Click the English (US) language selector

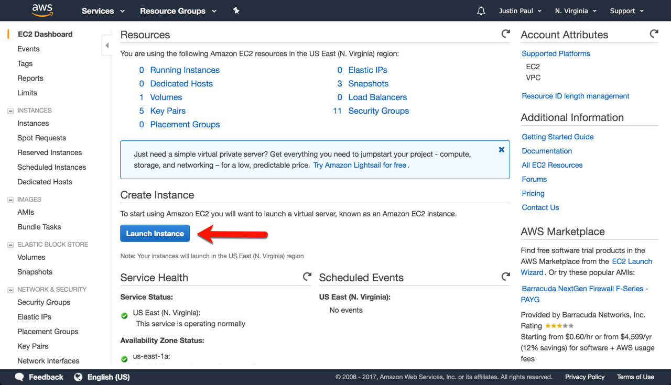point(109,377)
